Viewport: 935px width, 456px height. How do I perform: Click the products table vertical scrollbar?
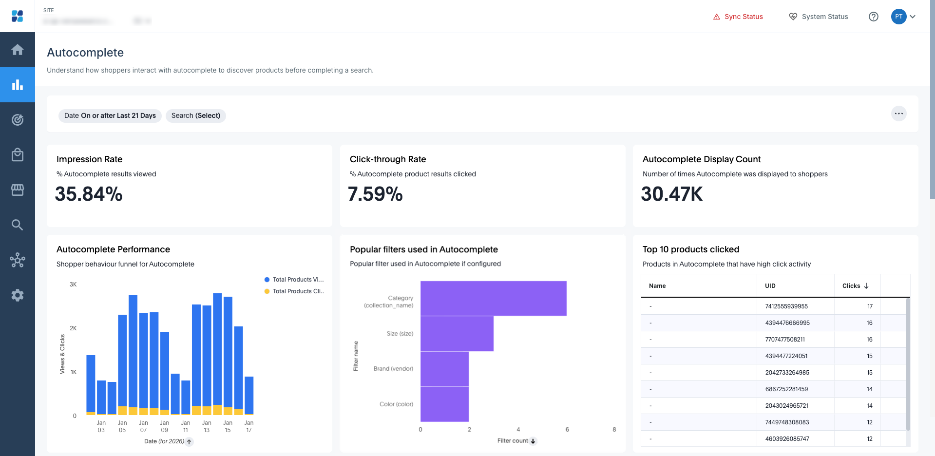click(x=908, y=364)
